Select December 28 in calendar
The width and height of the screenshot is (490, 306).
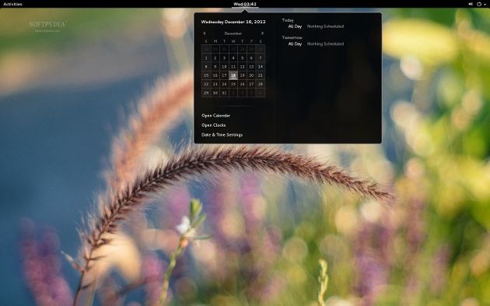pos(261,84)
